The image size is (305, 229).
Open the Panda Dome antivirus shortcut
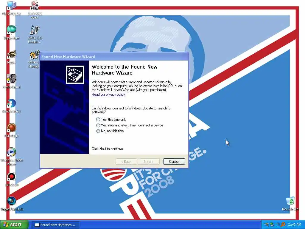coord(12,106)
